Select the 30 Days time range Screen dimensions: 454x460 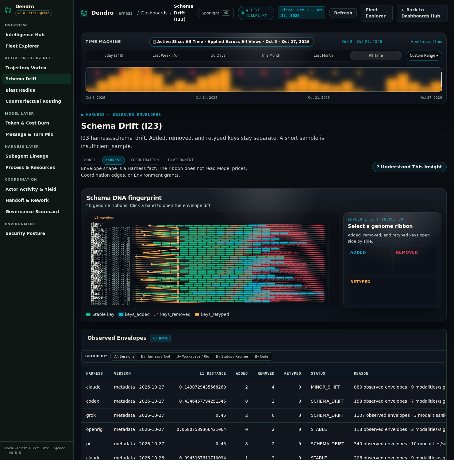(218, 56)
